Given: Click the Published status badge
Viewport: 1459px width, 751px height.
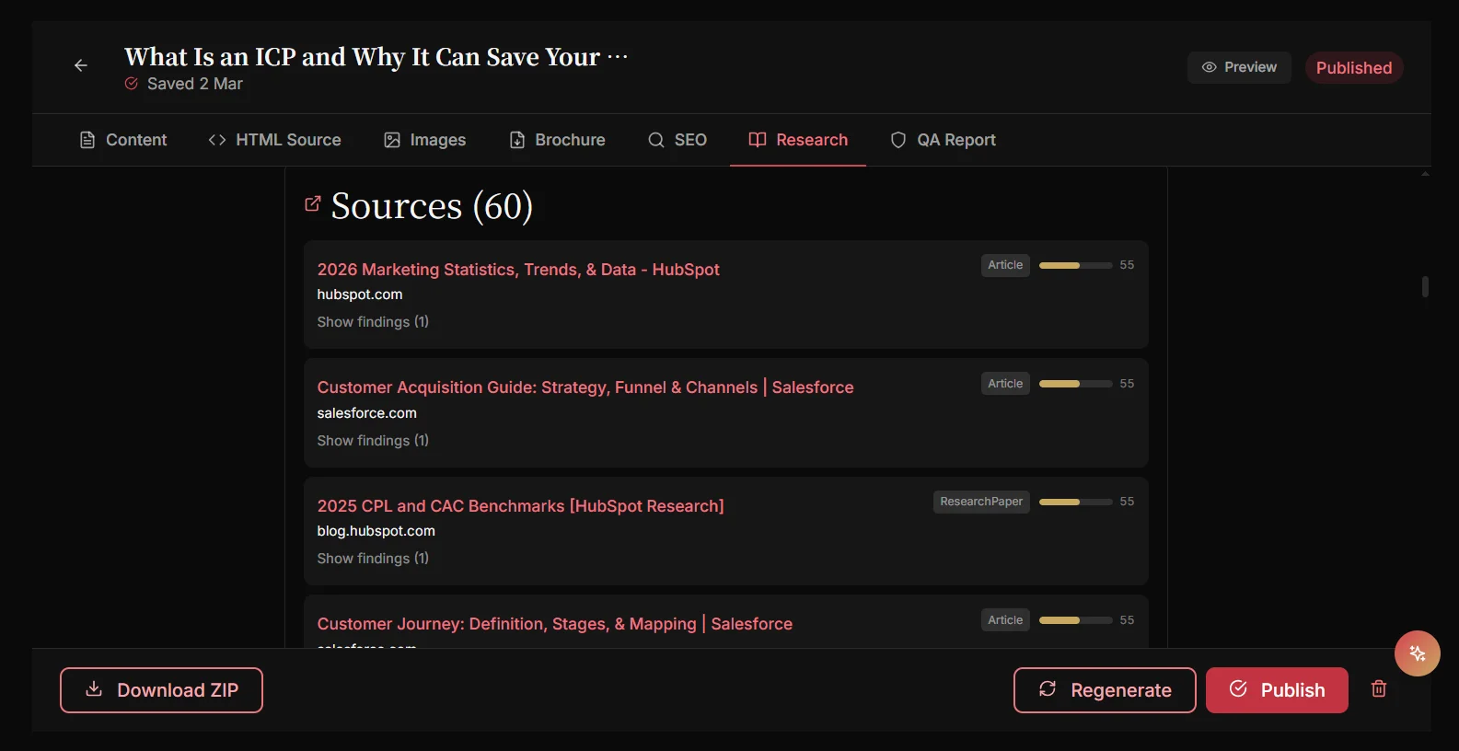Looking at the screenshot, I should pos(1354,68).
